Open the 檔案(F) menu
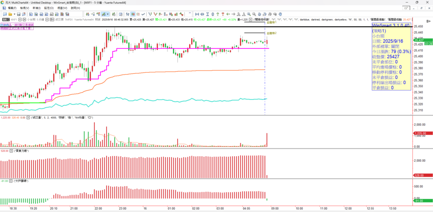Viewport: 433px width, 212px height. [12, 8]
